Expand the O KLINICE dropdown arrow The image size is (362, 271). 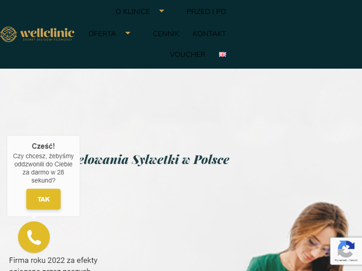coord(162,11)
